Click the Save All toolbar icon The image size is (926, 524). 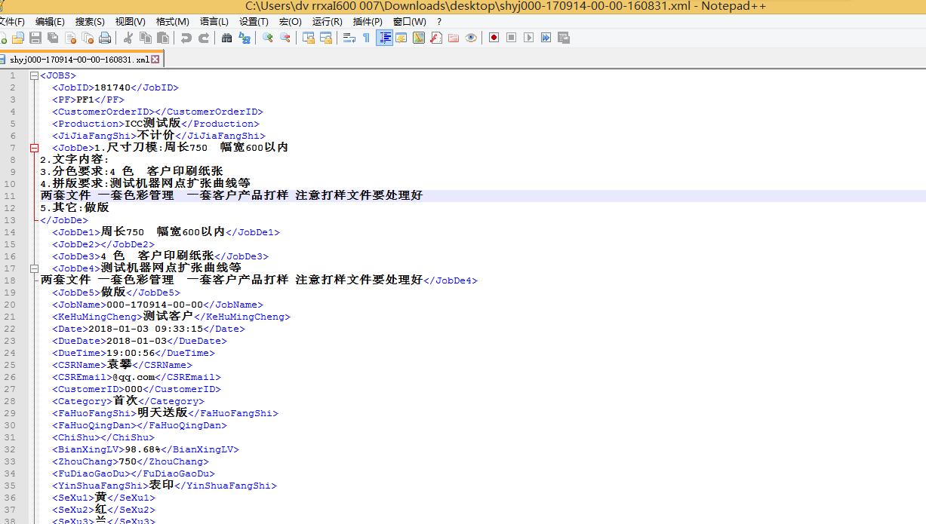pyautogui.click(x=53, y=38)
